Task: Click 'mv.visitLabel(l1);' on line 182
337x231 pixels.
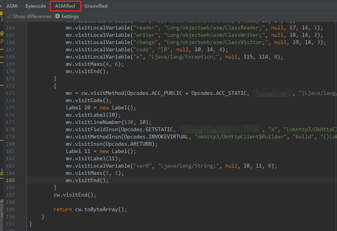Action: pyautogui.click(x=93, y=159)
